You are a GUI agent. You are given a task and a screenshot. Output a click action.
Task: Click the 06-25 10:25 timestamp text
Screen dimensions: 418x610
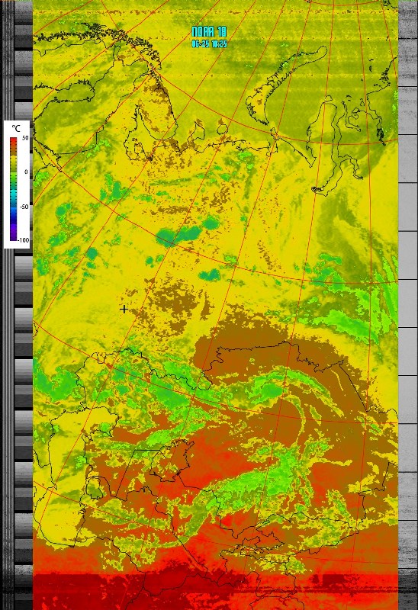(210, 44)
